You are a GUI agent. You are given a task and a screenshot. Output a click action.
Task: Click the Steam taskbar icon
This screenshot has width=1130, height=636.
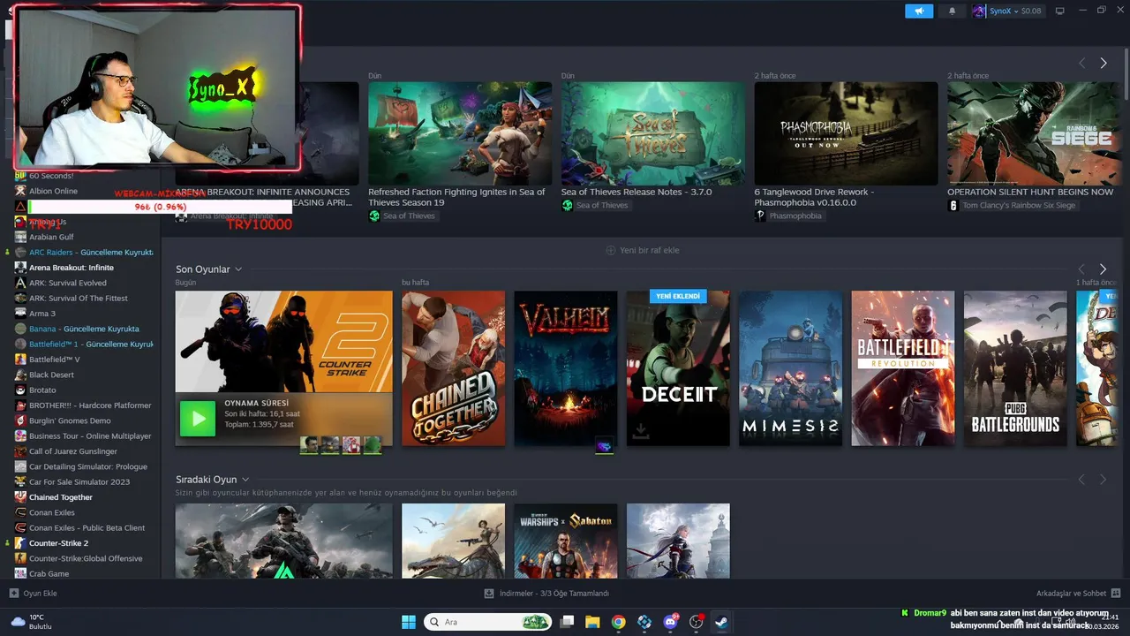(x=722, y=622)
